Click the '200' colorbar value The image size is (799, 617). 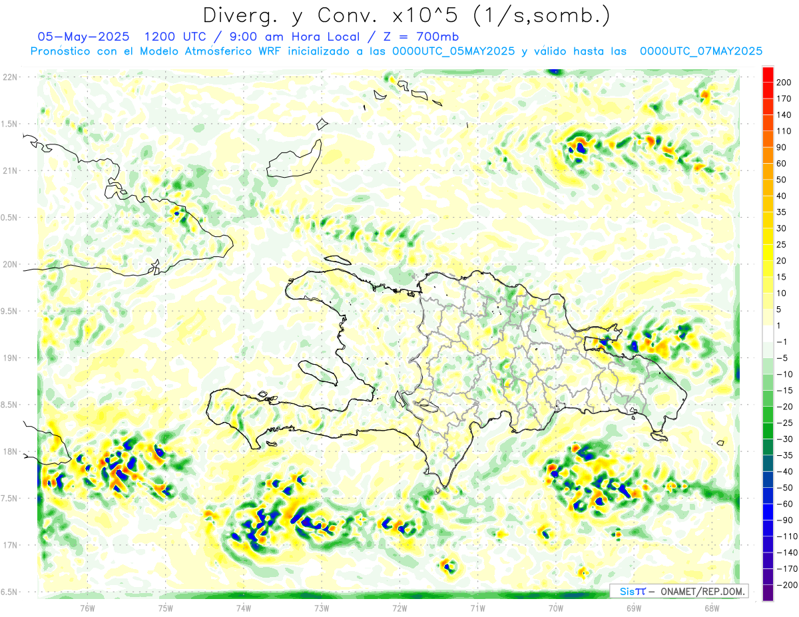[784, 83]
